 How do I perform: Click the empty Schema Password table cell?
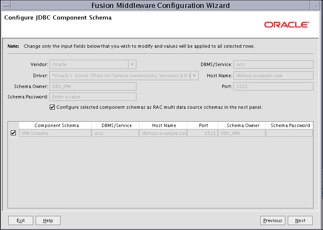pos(289,133)
